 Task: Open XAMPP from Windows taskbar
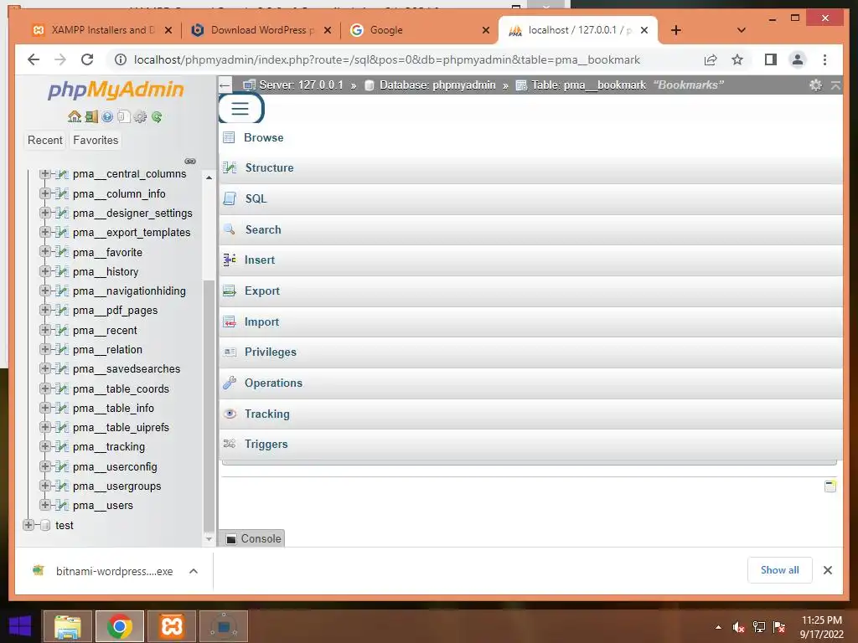coord(171,626)
